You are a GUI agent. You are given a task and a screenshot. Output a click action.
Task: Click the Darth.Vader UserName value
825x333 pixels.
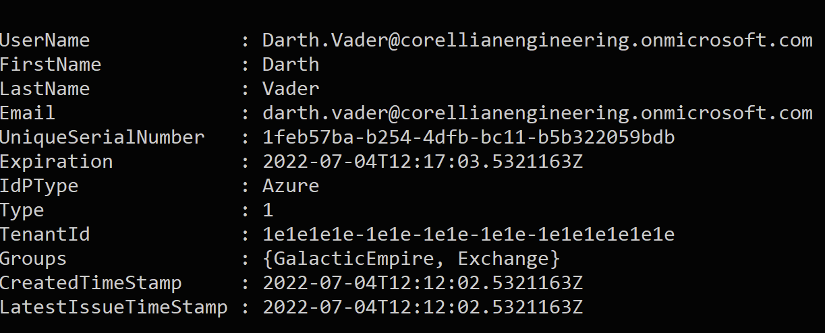[537, 40]
